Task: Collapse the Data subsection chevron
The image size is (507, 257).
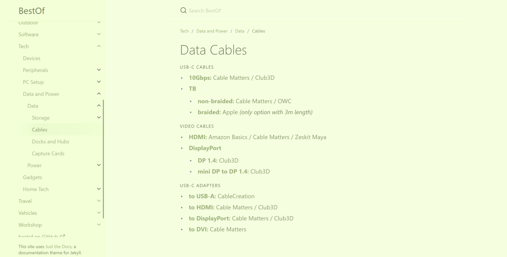Action: click(99, 106)
